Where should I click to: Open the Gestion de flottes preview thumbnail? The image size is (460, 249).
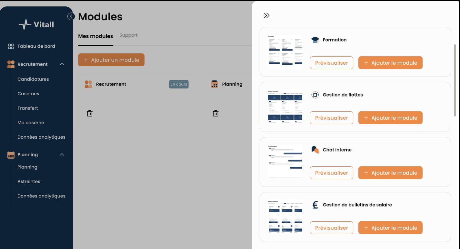285,107
